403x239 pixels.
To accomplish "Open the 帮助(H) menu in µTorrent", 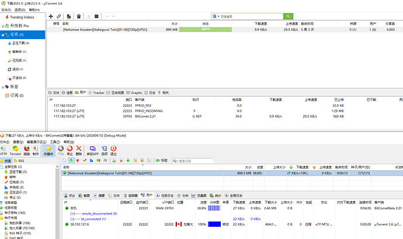I will tap(34, 10).
